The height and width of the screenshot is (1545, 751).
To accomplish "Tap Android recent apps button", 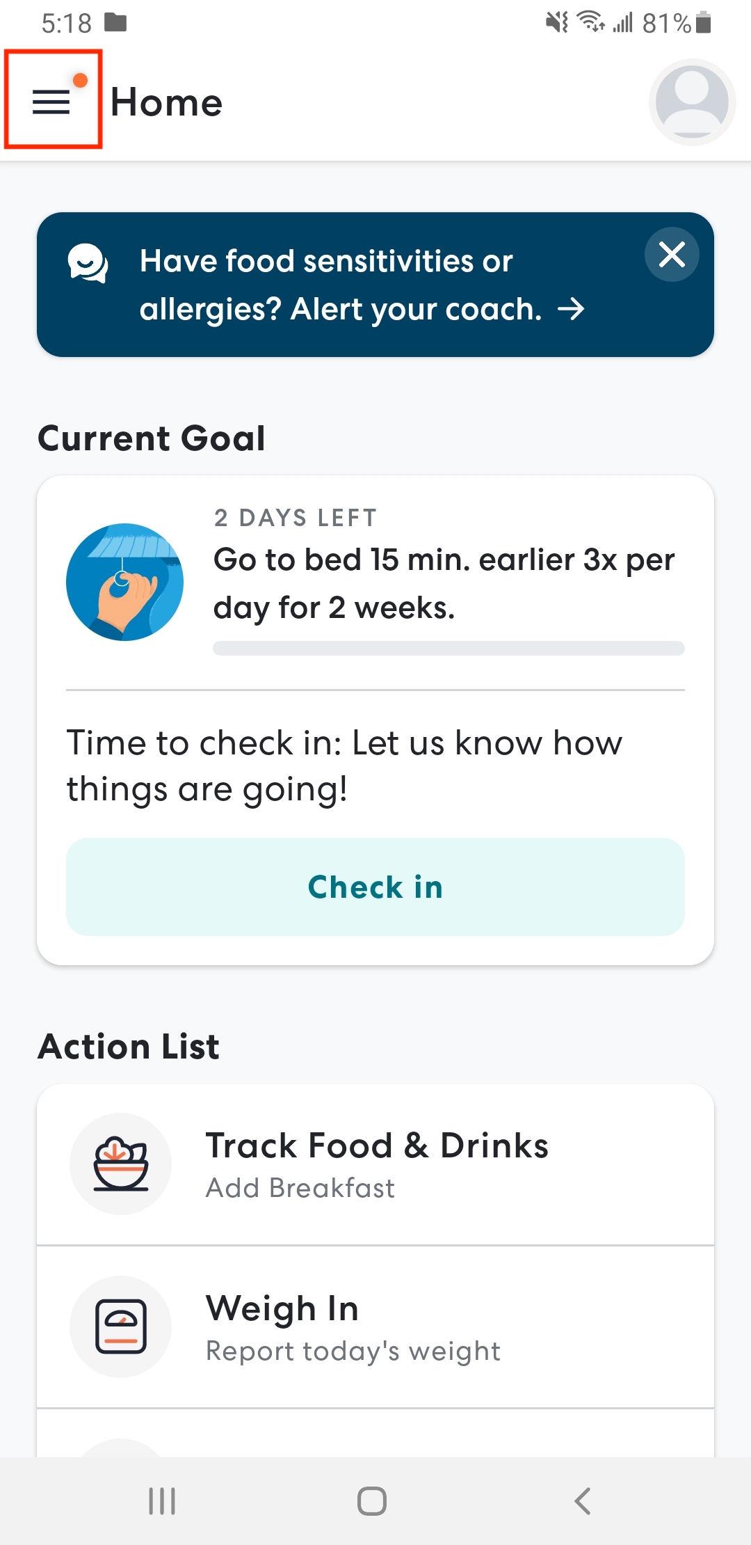I will (x=162, y=1501).
